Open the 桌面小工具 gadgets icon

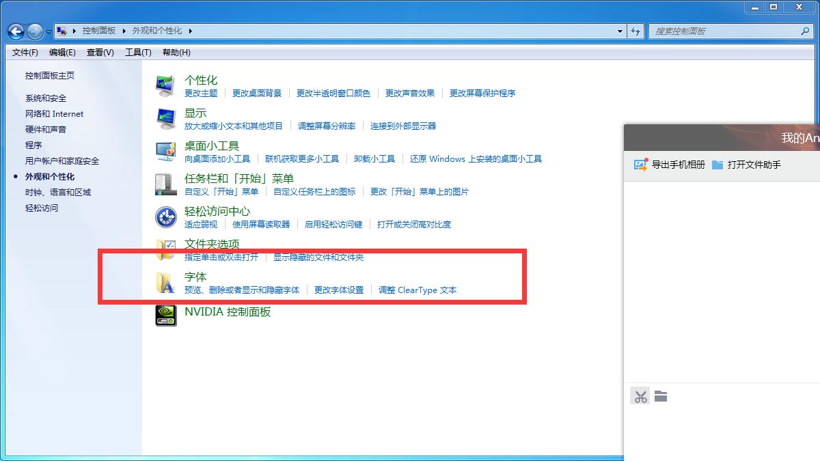165,152
